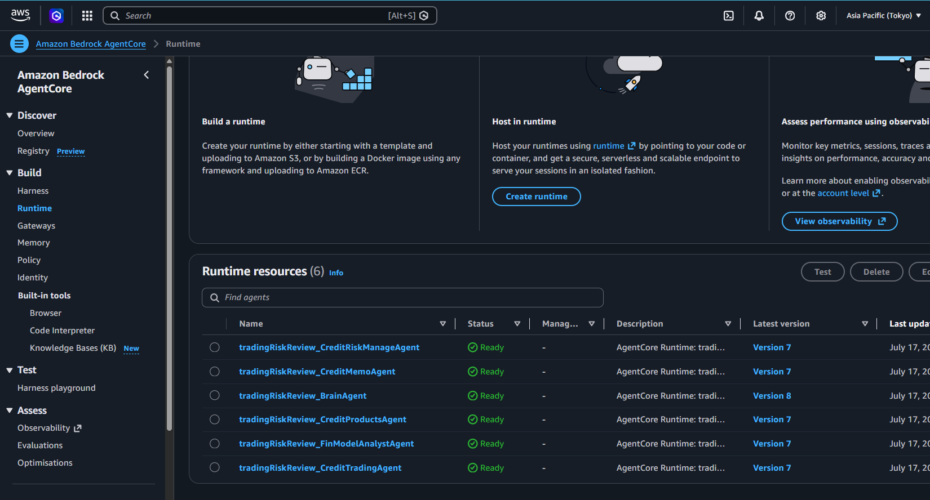Click the top console Search field
The image size is (930, 500).
pyautogui.click(x=269, y=16)
